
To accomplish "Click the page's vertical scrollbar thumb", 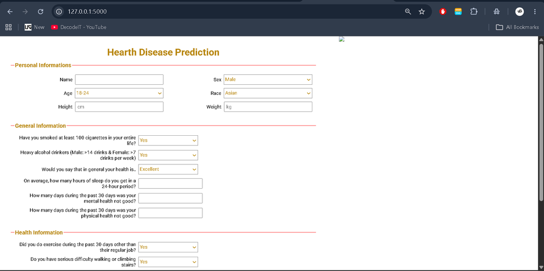I will pyautogui.click(x=541, y=121).
